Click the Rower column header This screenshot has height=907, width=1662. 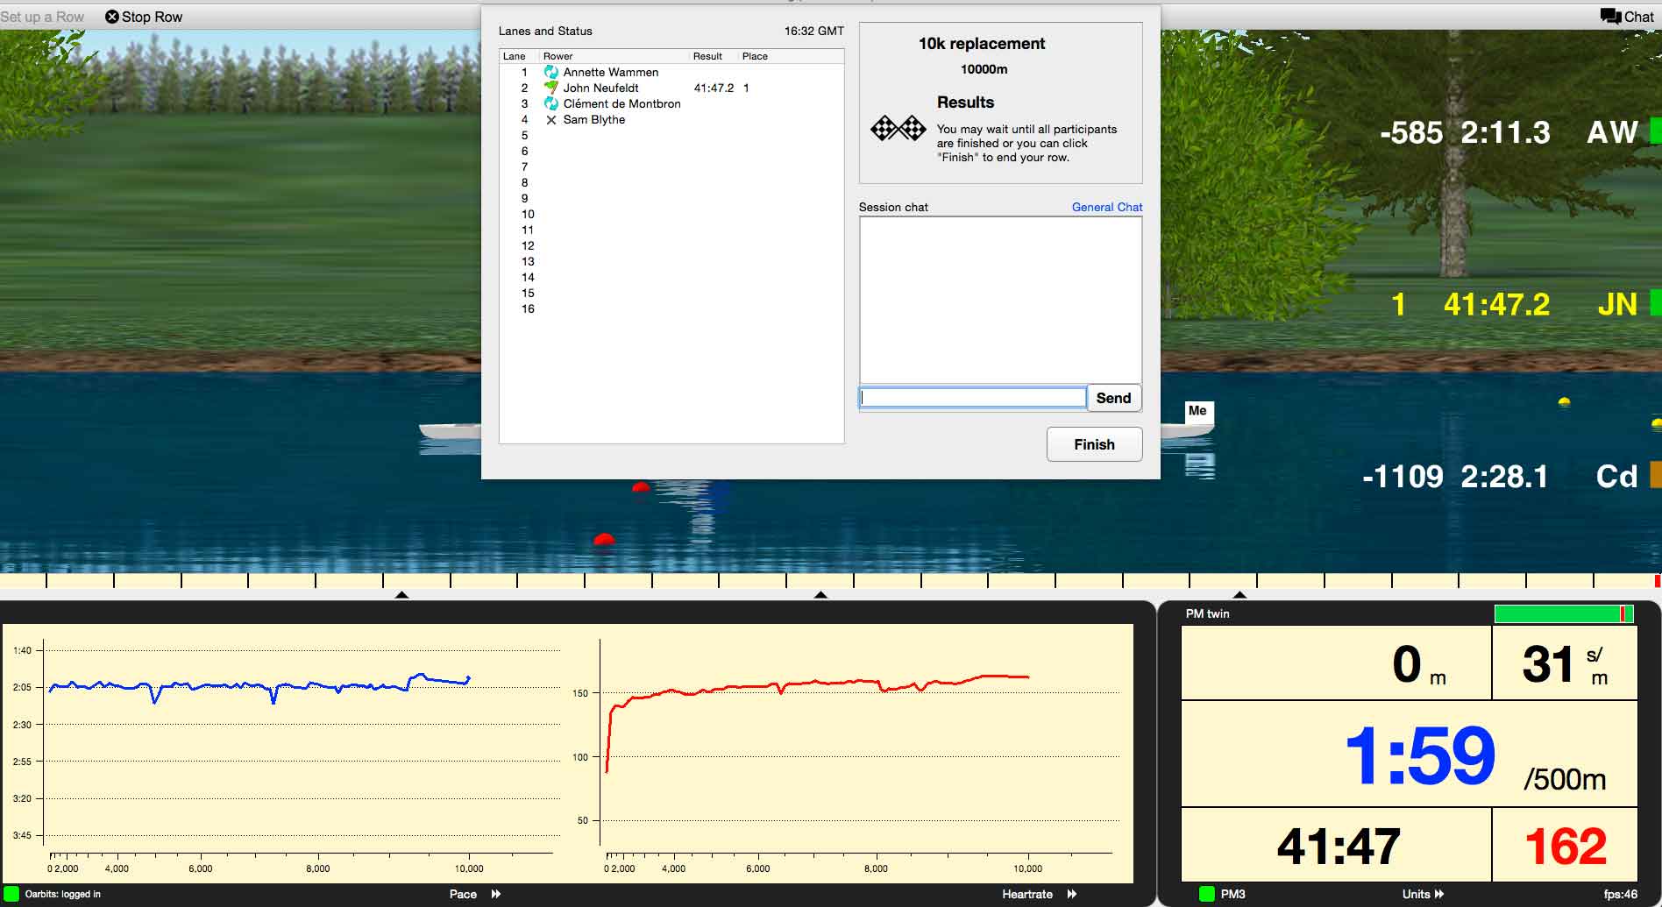click(558, 56)
